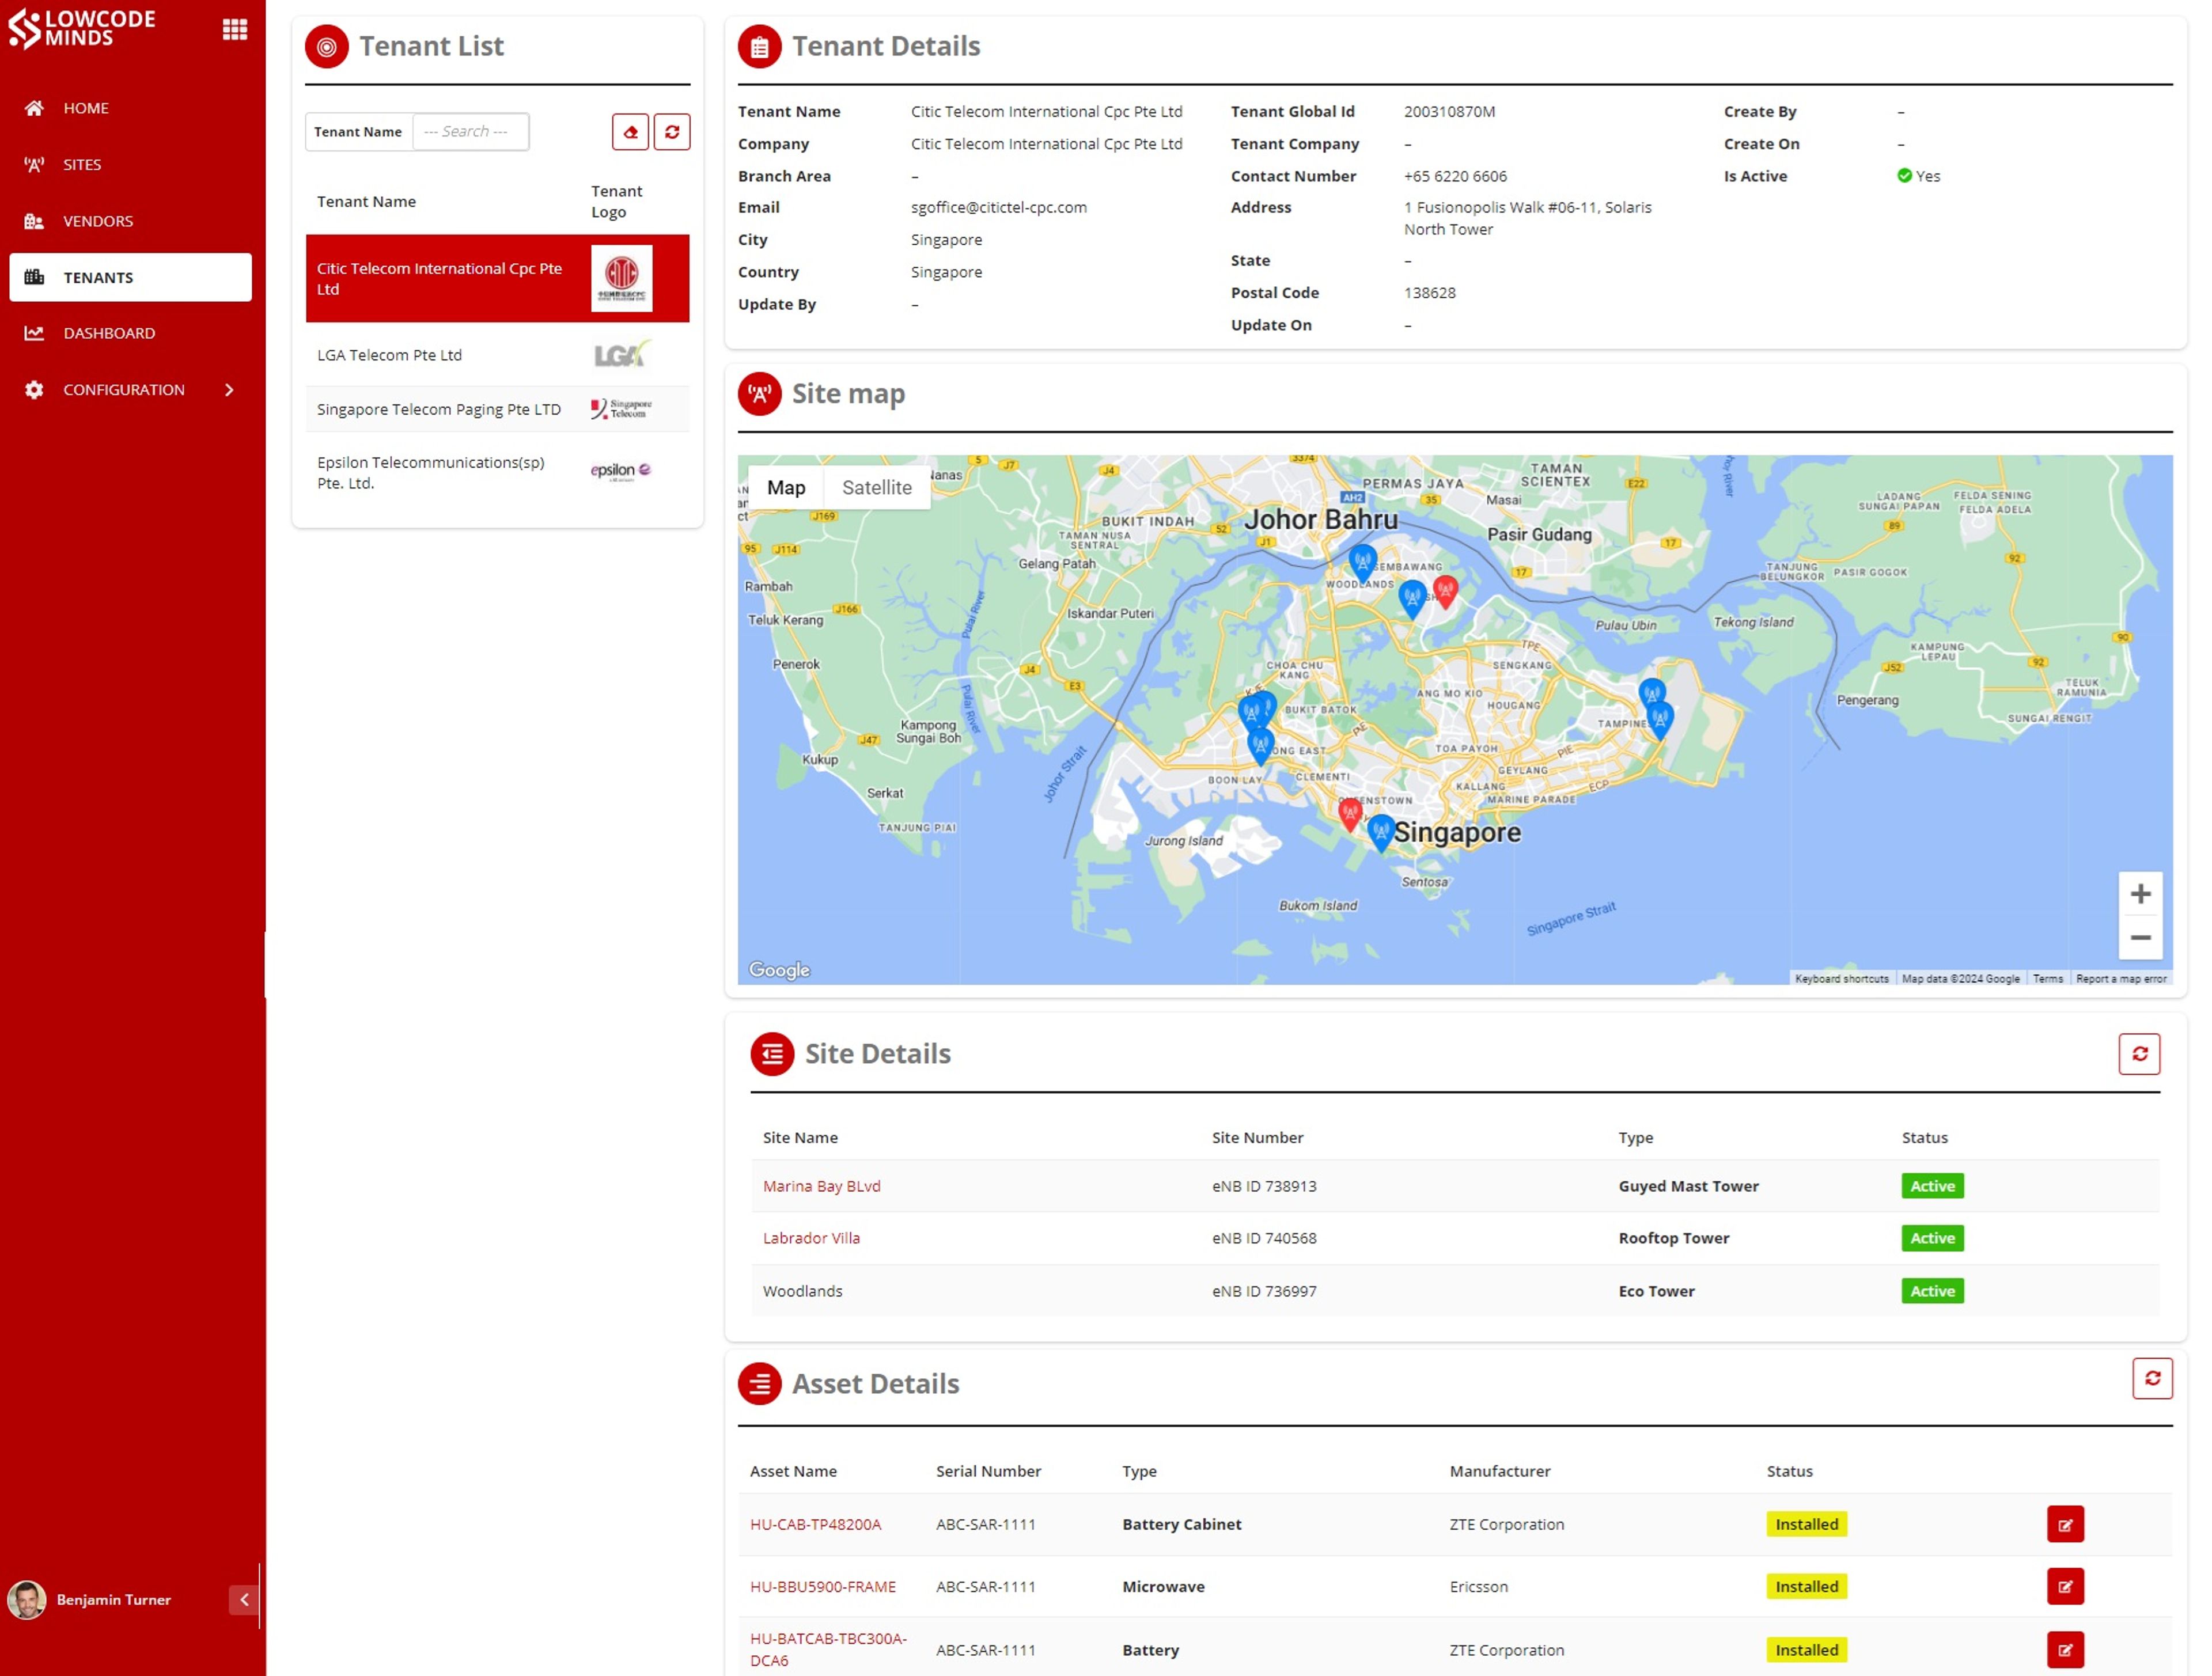Zoom out on the site map
The width and height of the screenshot is (2212, 1676).
coord(2140,938)
